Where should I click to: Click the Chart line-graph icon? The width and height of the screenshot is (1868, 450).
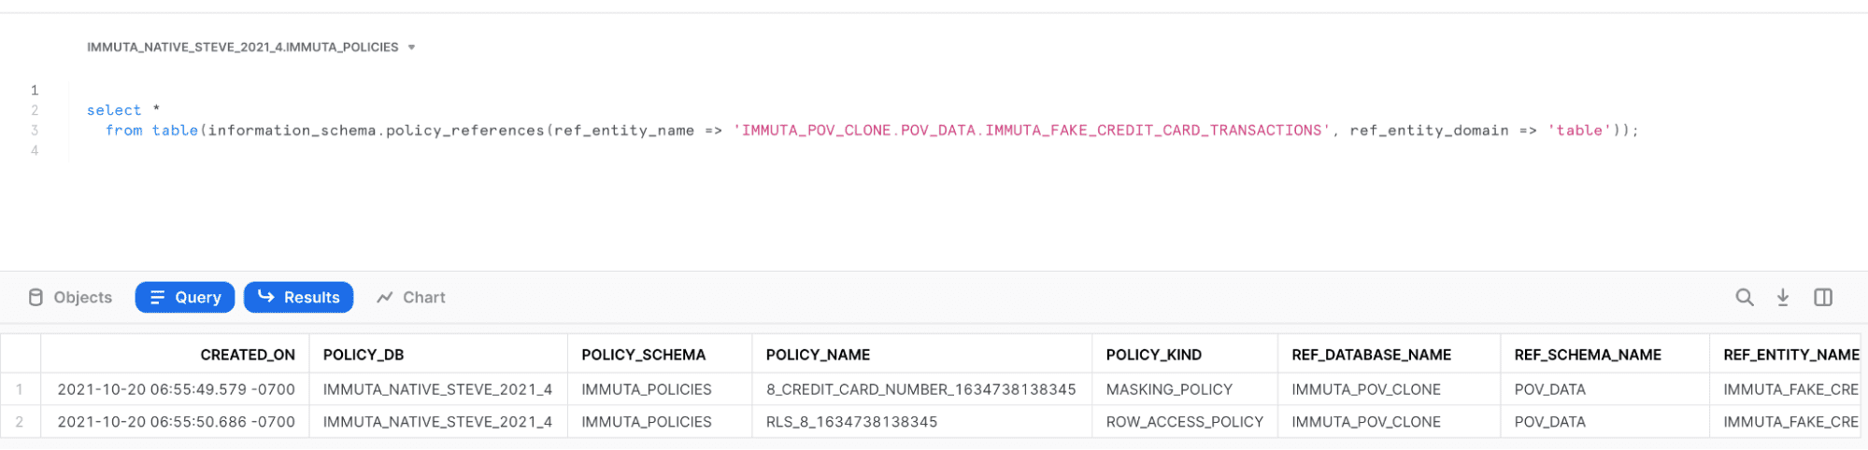[x=384, y=297]
